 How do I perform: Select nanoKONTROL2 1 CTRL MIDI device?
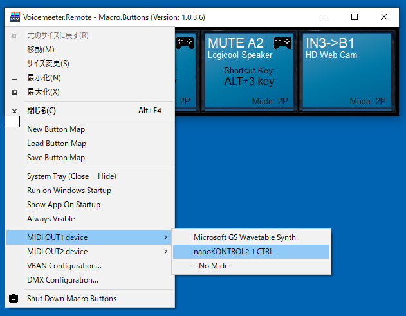coord(251,252)
